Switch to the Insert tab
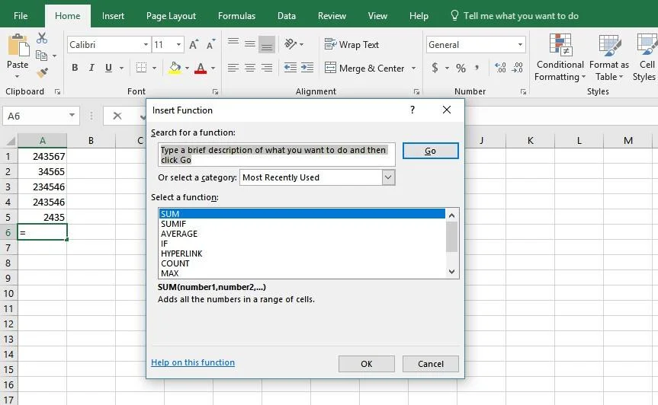 [113, 16]
